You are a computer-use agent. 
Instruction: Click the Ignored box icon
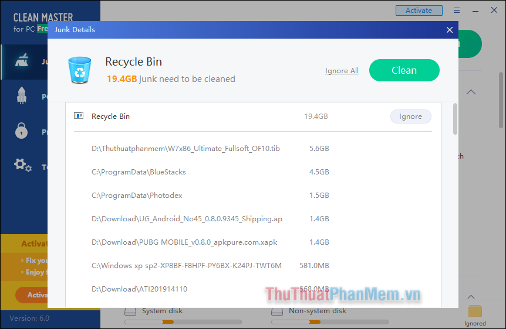pyautogui.click(x=475, y=311)
